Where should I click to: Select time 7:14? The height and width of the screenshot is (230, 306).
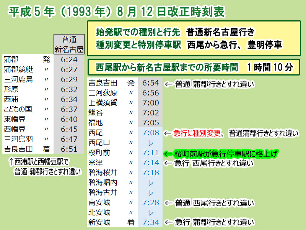click(x=150, y=163)
